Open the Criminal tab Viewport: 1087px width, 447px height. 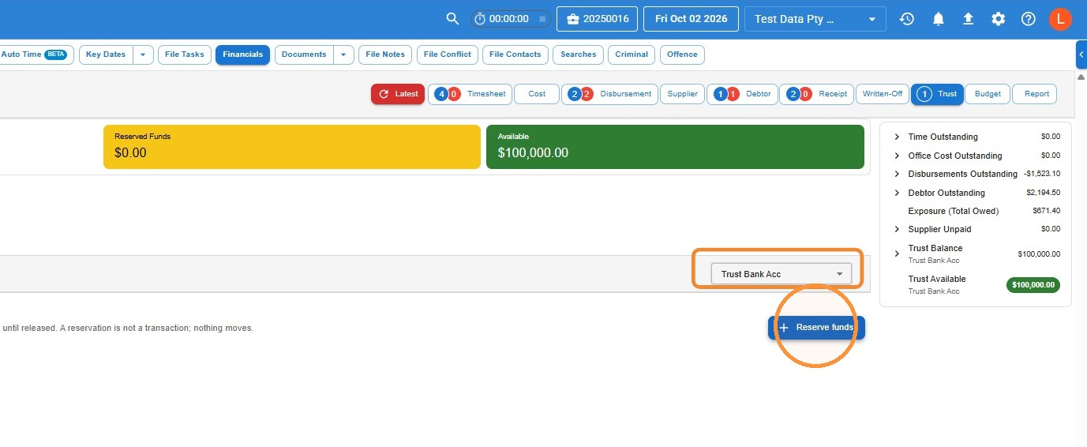632,54
